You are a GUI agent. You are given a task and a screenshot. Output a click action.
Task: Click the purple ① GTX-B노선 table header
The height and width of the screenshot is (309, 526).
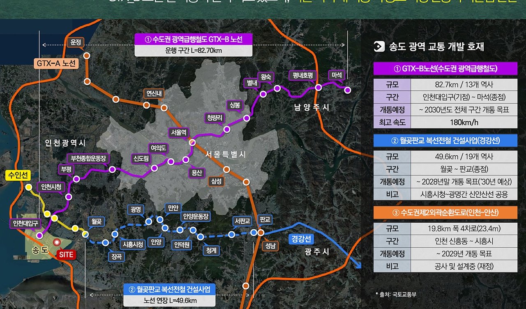click(445, 69)
